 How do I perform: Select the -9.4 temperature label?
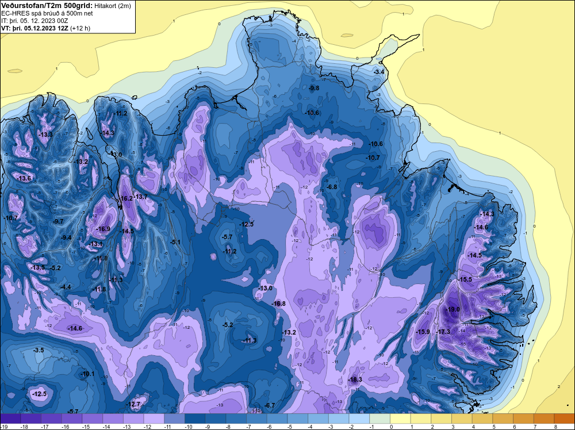point(66,237)
